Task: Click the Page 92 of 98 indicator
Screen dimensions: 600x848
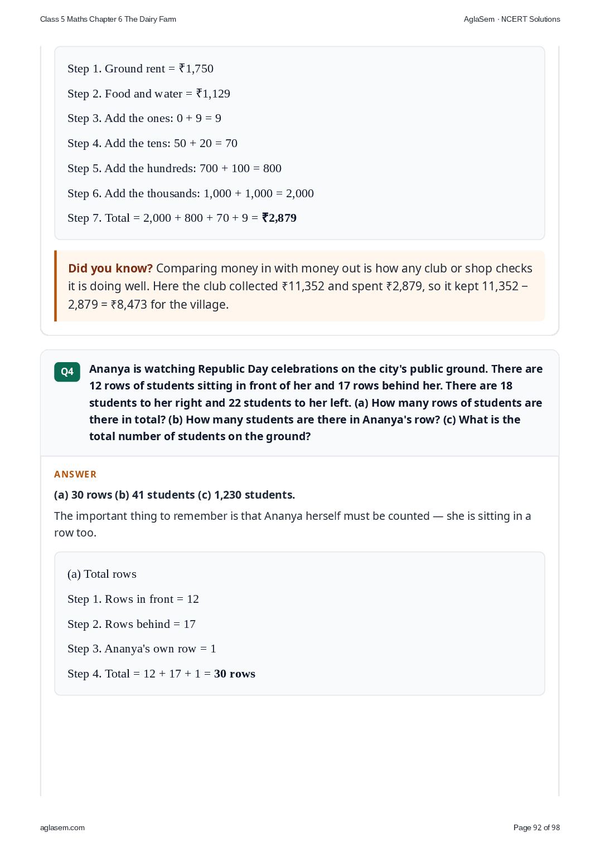Action: tap(536, 827)
